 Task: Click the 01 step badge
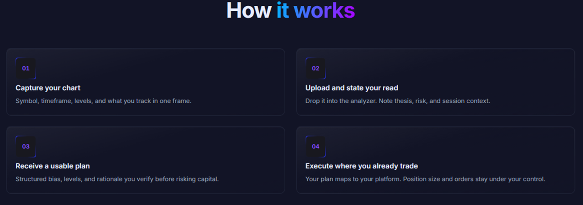[x=26, y=68]
